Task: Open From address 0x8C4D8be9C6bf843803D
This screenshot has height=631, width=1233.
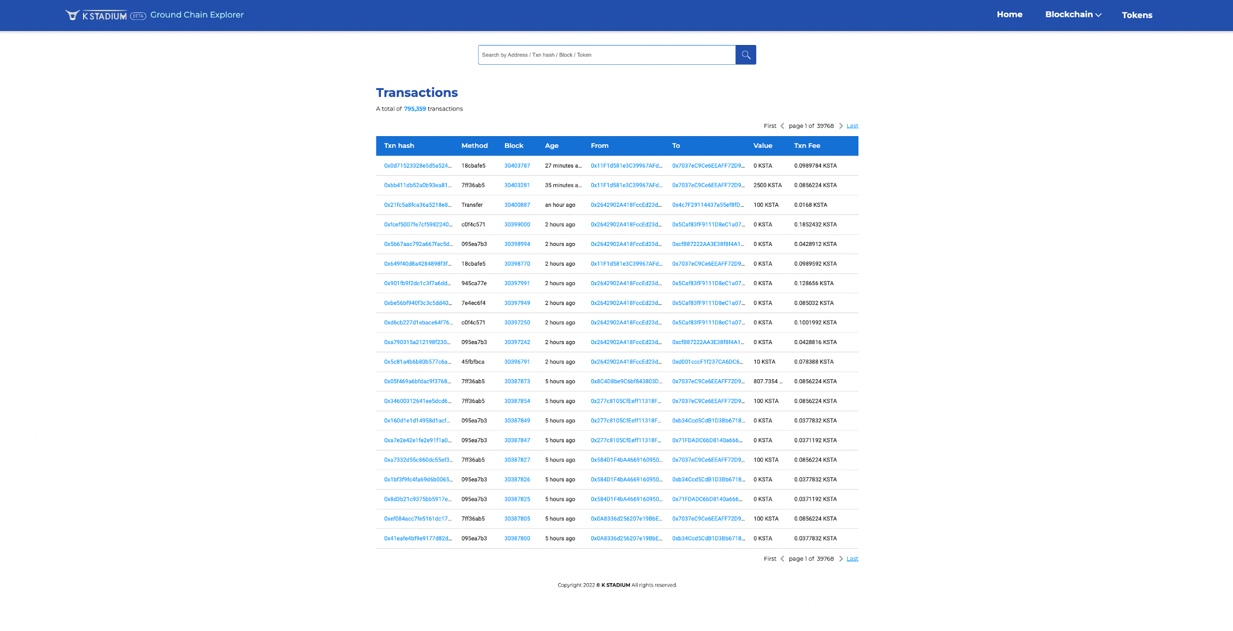Action: [x=626, y=382]
